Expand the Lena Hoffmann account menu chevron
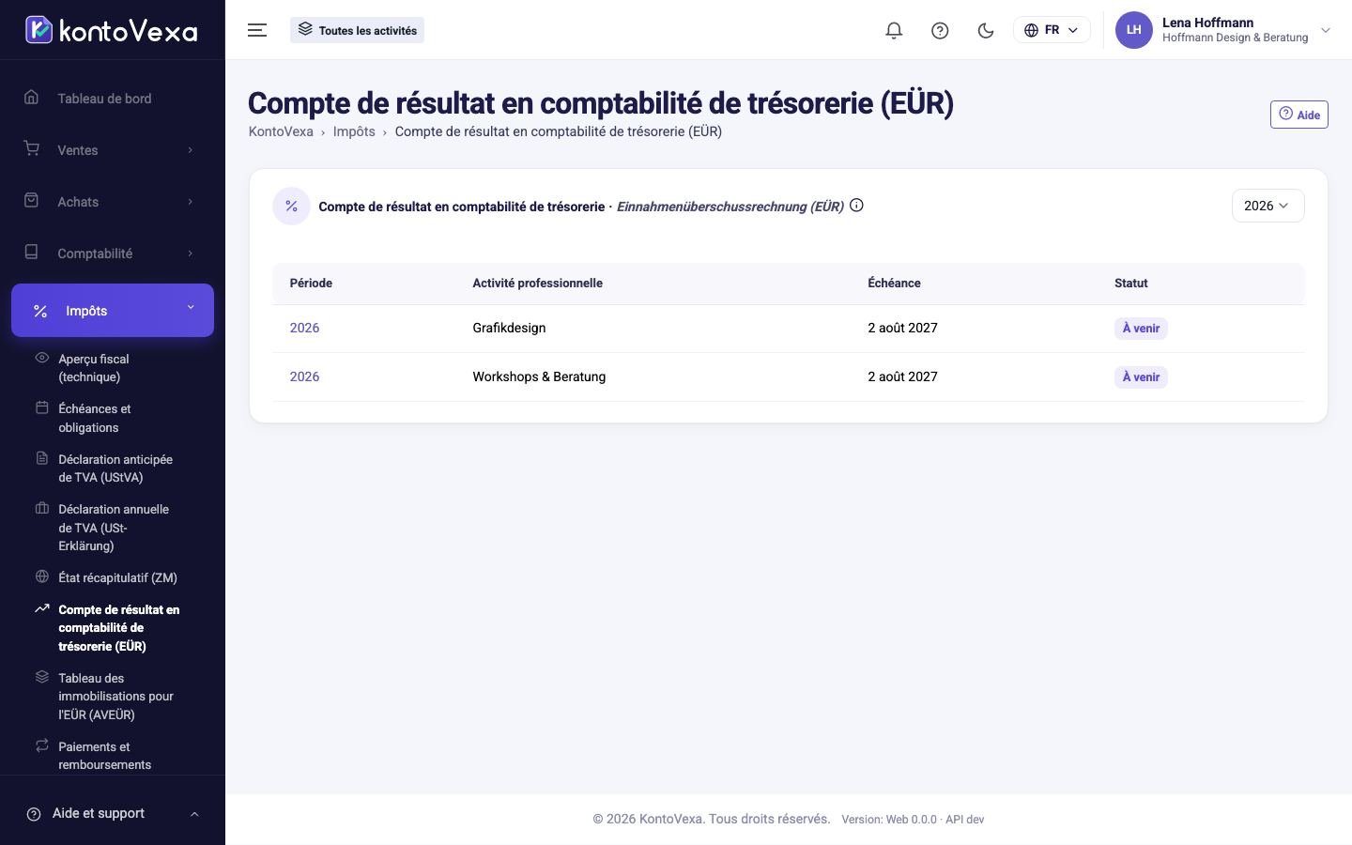1352x845 pixels. (1326, 30)
